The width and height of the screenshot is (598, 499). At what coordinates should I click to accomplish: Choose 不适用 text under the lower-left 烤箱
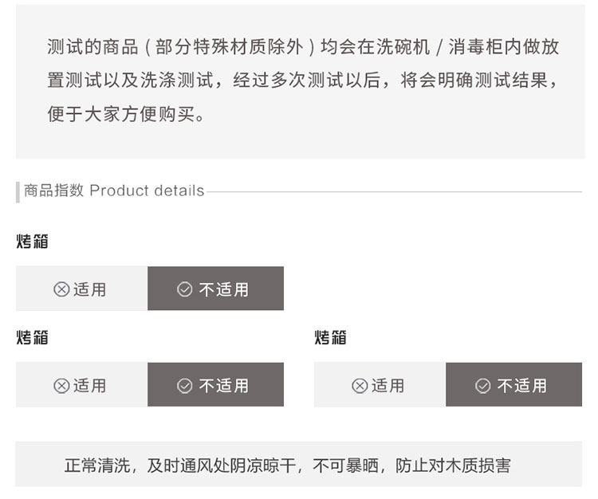click(x=224, y=386)
